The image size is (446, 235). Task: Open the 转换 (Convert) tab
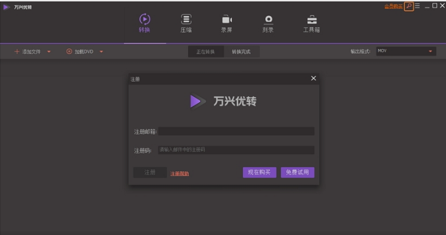(x=144, y=23)
